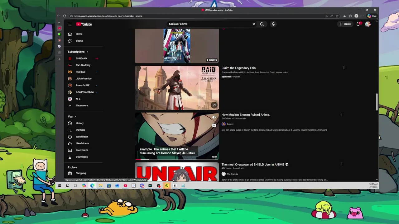
Task: Open the How Modern Shonen Ruined Anime title
Action: click(246, 115)
